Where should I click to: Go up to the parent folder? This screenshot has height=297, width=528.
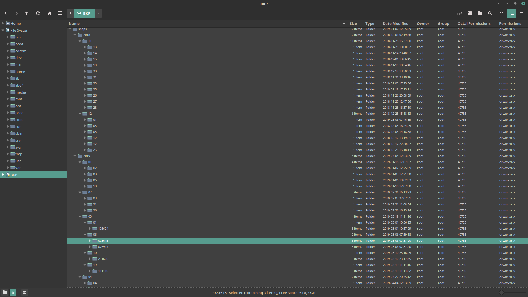tap(26, 13)
